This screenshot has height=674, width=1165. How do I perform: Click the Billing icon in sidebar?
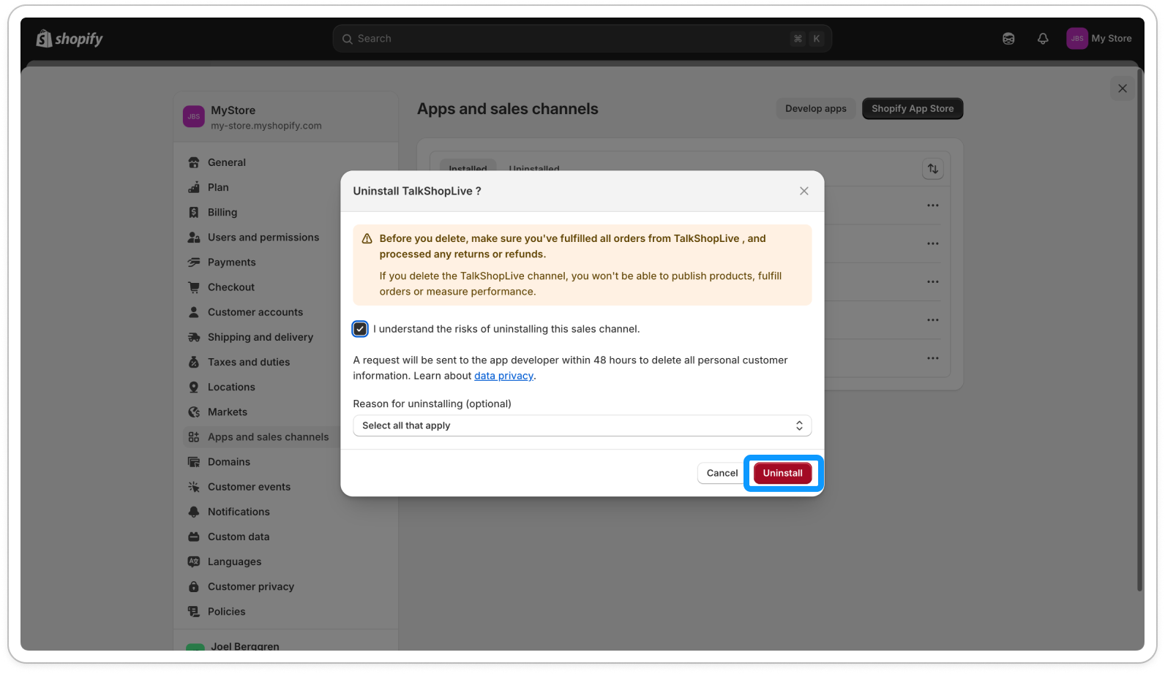(x=194, y=212)
